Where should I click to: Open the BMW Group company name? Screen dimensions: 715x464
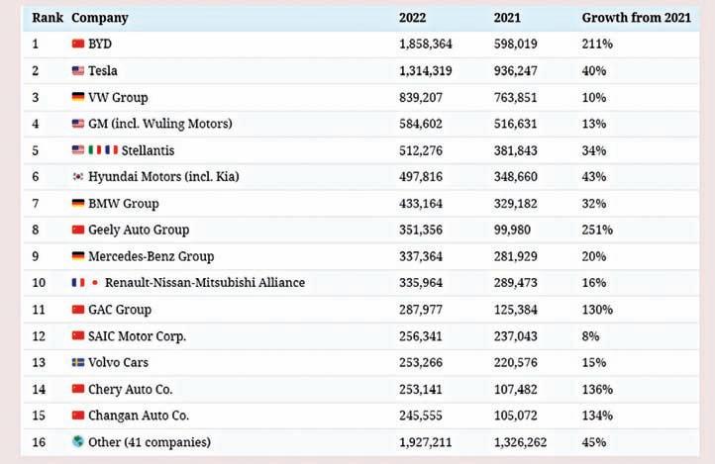[124, 204]
